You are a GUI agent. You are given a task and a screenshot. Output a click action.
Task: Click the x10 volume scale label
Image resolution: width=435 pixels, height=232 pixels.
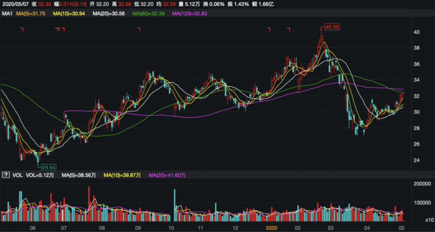[x=429, y=220]
